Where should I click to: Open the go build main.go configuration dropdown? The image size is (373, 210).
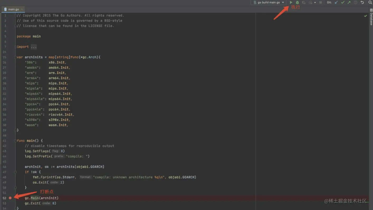[269, 2]
